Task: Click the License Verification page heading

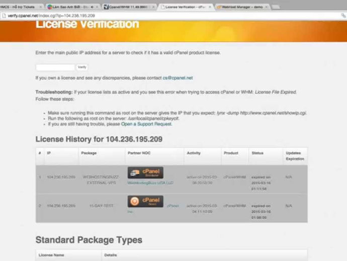Action: (x=88, y=24)
